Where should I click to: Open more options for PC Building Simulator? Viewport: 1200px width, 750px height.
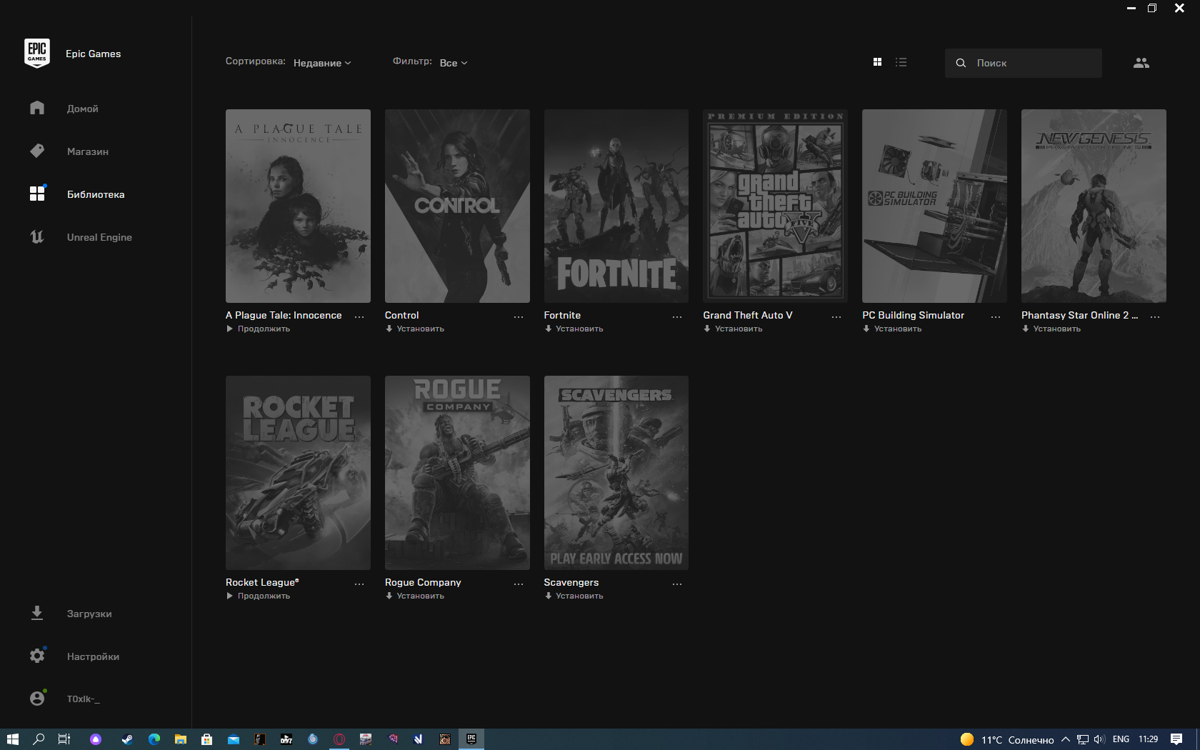point(996,316)
